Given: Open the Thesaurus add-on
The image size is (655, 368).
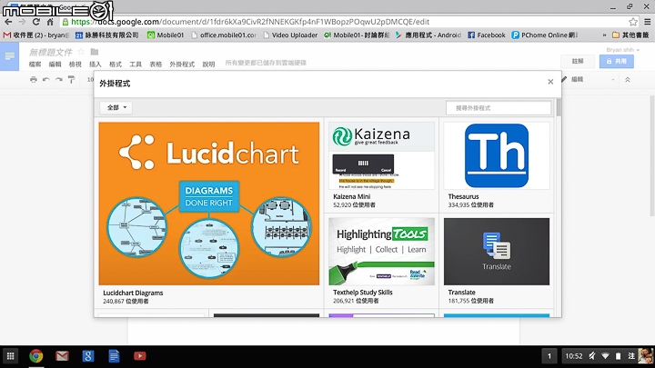Looking at the screenshot, I should click(x=497, y=165).
